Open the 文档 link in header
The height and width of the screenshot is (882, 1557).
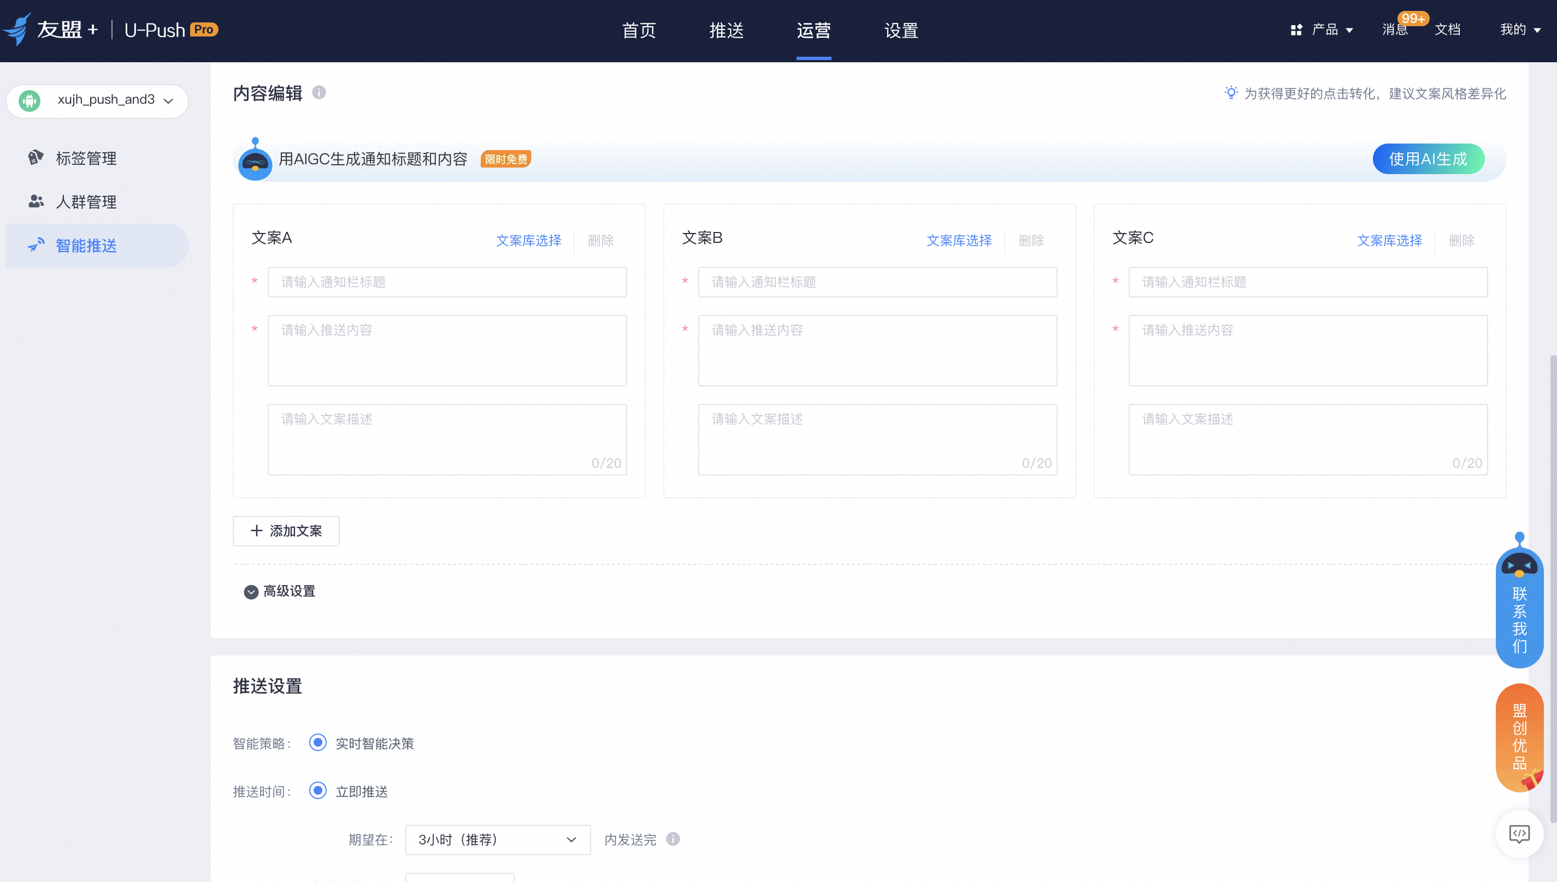pyautogui.click(x=1447, y=29)
